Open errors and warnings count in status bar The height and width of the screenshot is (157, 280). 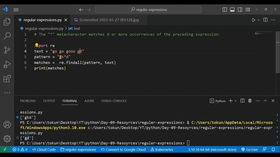[x=20, y=150]
